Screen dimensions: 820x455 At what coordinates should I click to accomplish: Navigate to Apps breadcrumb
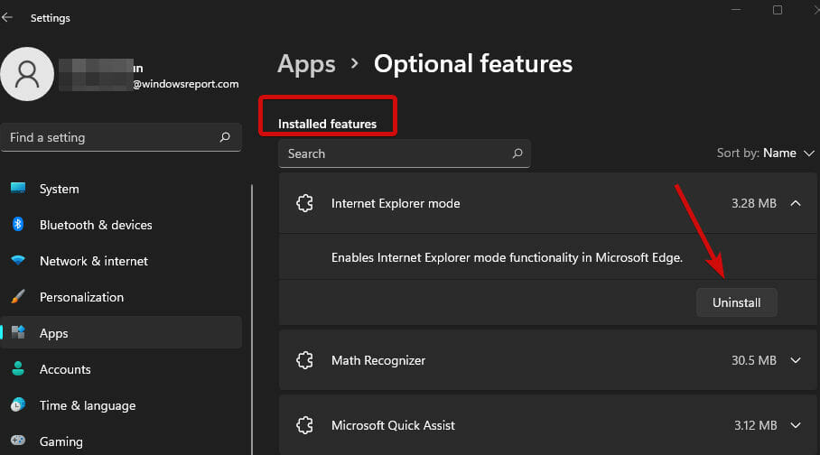pos(306,64)
